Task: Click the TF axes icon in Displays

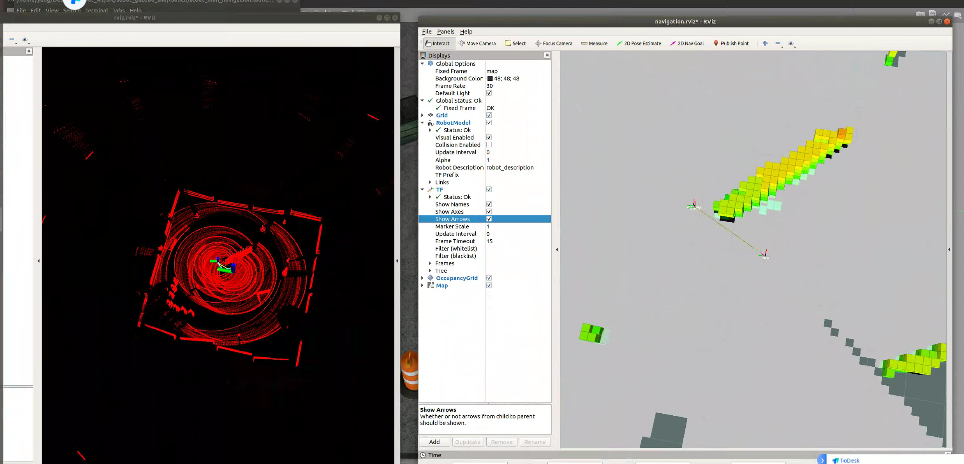Action: tap(430, 190)
